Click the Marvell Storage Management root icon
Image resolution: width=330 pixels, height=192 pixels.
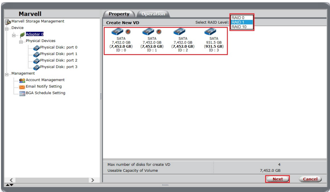pos(8,22)
